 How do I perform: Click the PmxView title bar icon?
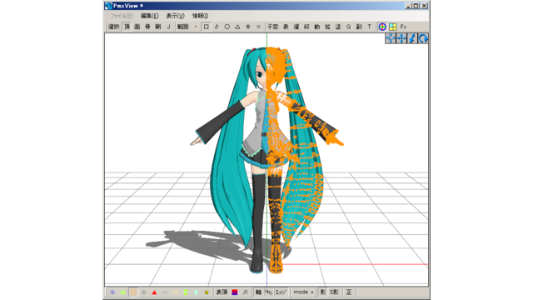point(109,6)
